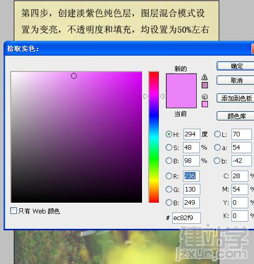Click the not web-safe cube icon
The width and height of the screenshot is (254, 264).
pos(204,97)
